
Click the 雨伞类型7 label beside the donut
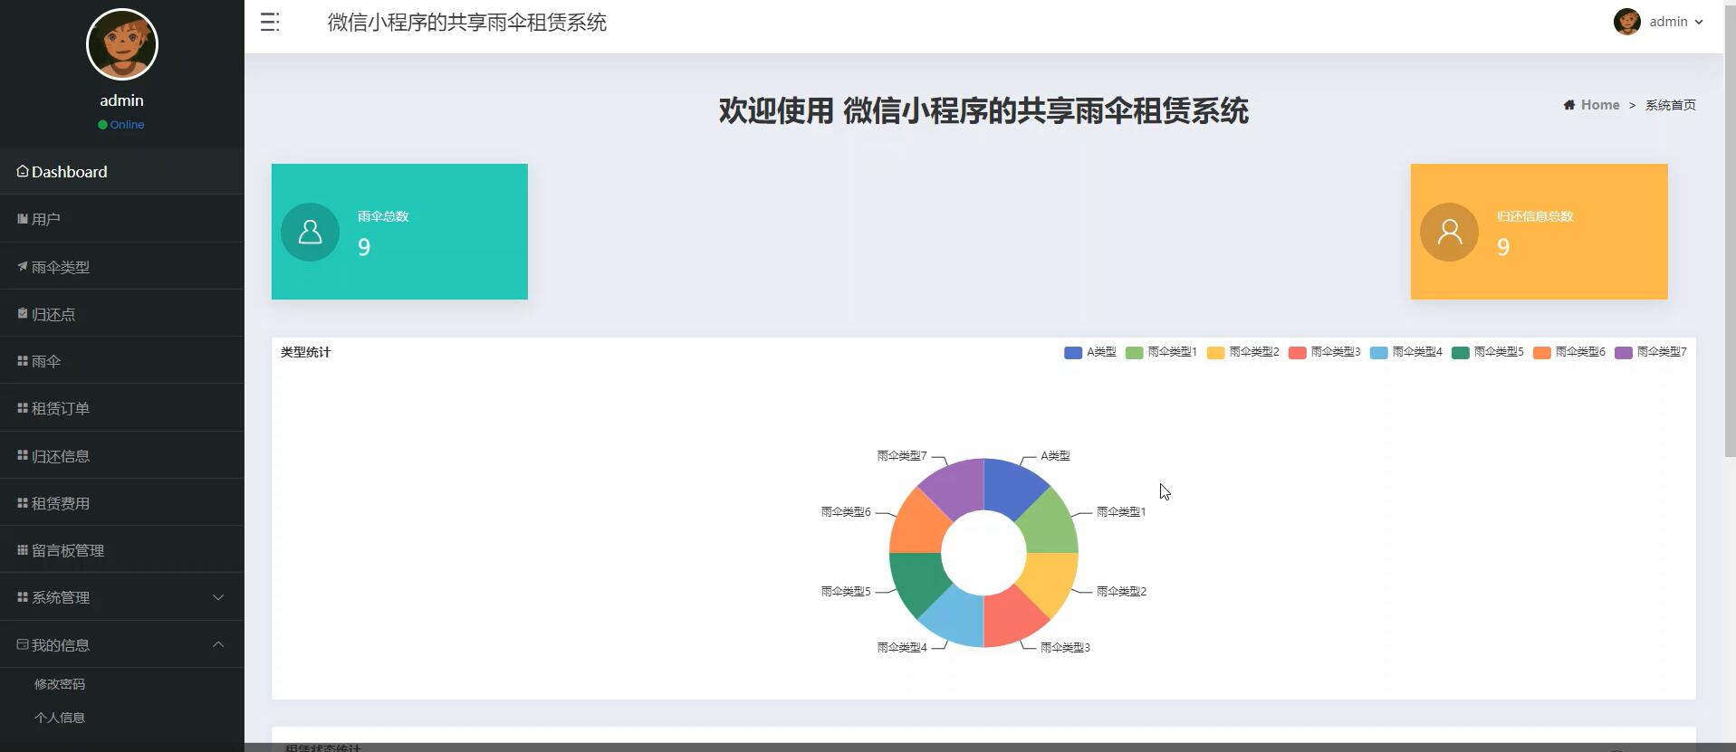[x=902, y=456]
